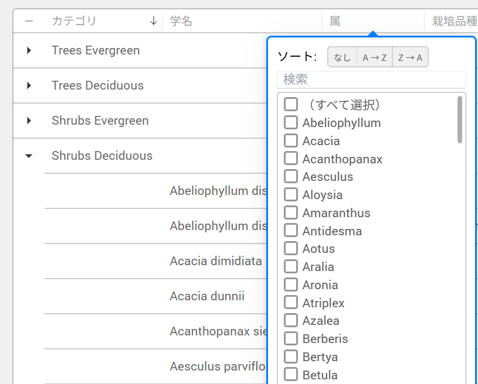
Task: Check the Azalea checkbox
Action: [291, 321]
